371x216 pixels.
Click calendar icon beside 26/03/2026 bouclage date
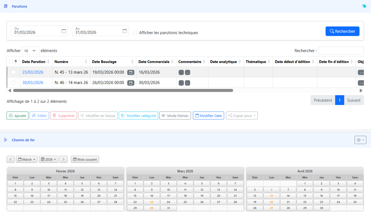coord(131,83)
